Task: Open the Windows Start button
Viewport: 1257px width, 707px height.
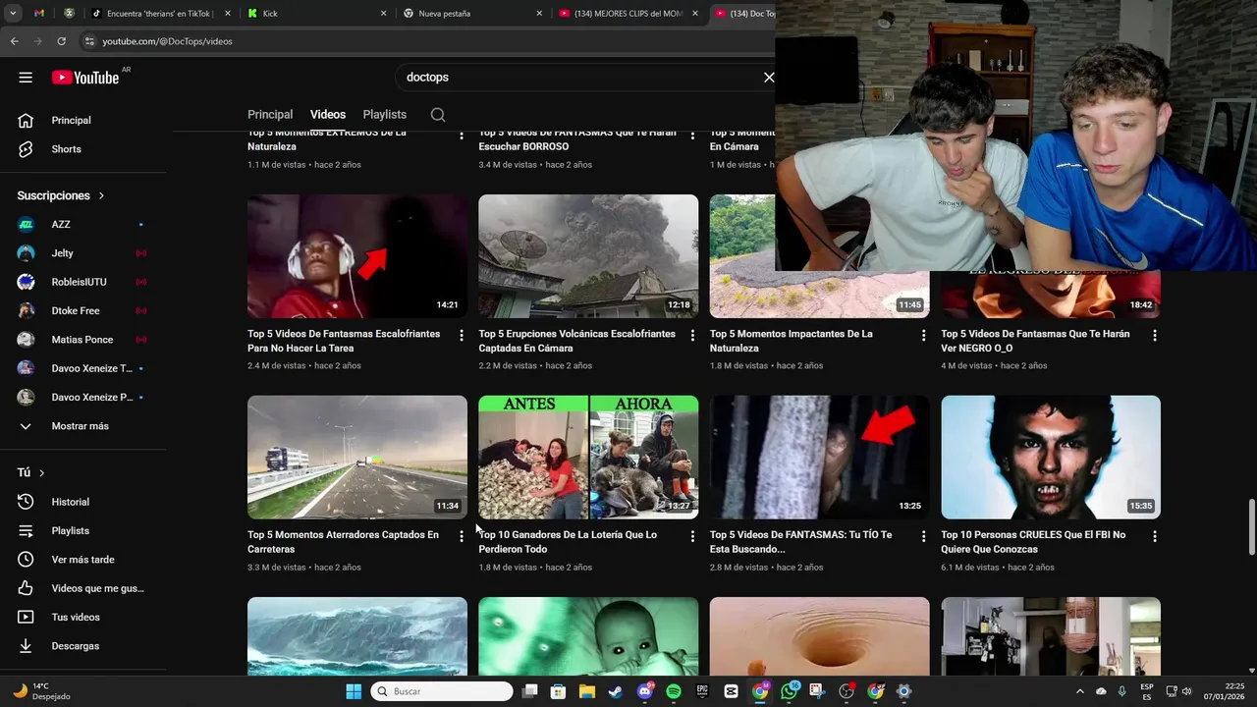Action: click(354, 691)
